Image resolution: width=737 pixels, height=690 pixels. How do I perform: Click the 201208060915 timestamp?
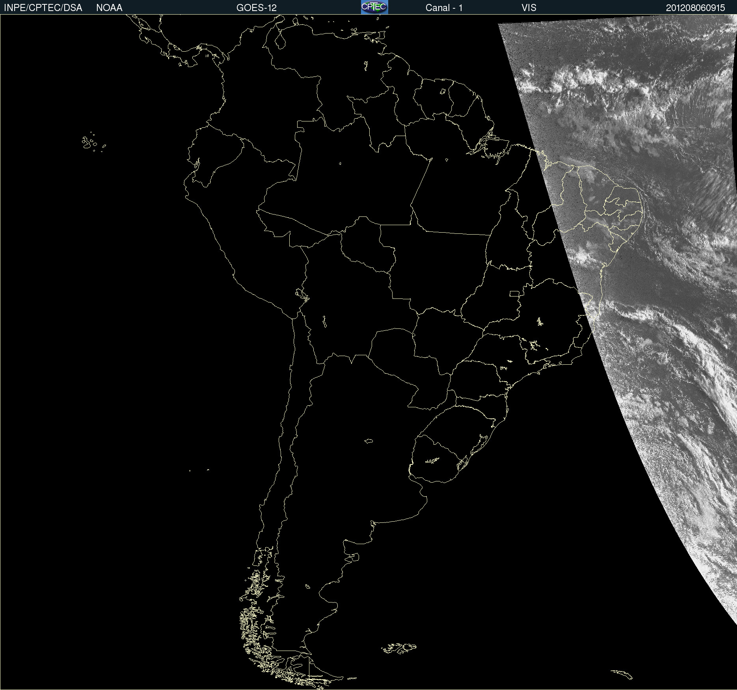[x=696, y=8]
